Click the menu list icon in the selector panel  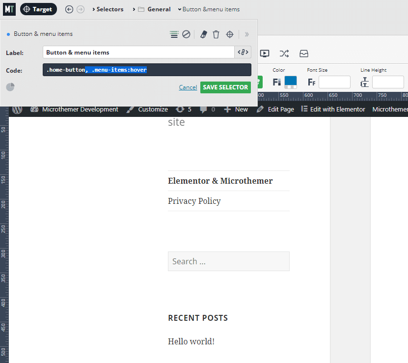tap(174, 34)
